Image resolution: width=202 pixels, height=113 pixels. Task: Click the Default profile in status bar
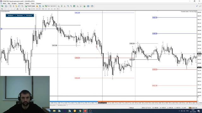132,108
